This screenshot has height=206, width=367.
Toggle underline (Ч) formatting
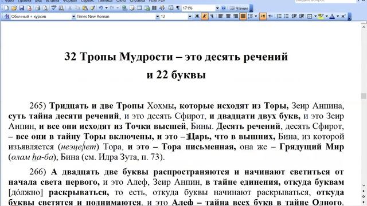[x=212, y=17]
